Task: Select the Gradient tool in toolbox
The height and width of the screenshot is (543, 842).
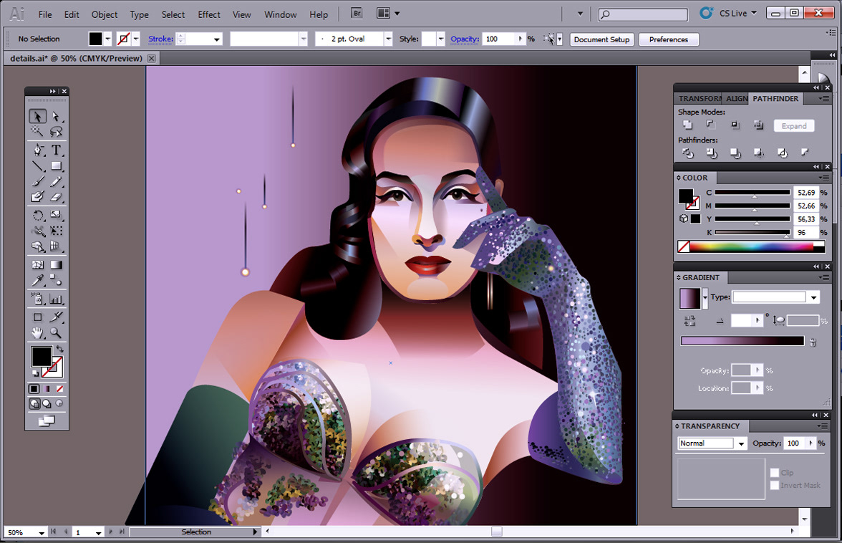Action: coord(56,265)
